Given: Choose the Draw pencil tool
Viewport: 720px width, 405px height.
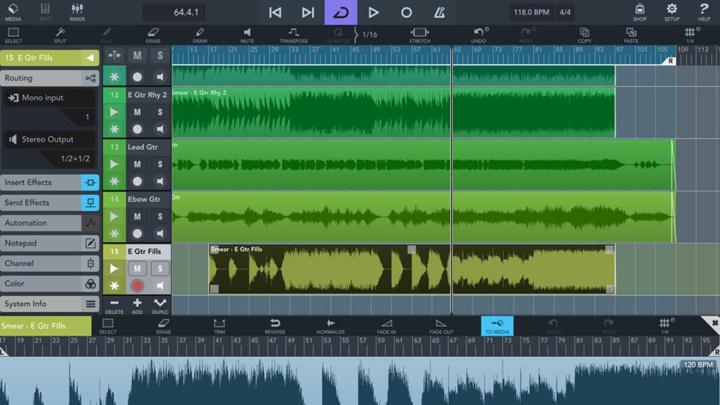Looking at the screenshot, I should pos(200,35).
